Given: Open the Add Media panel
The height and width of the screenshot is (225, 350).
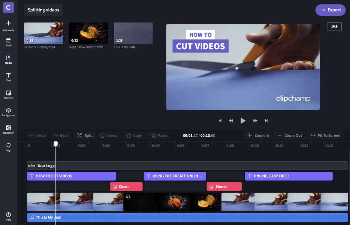Looking at the screenshot, I should click(9, 26).
